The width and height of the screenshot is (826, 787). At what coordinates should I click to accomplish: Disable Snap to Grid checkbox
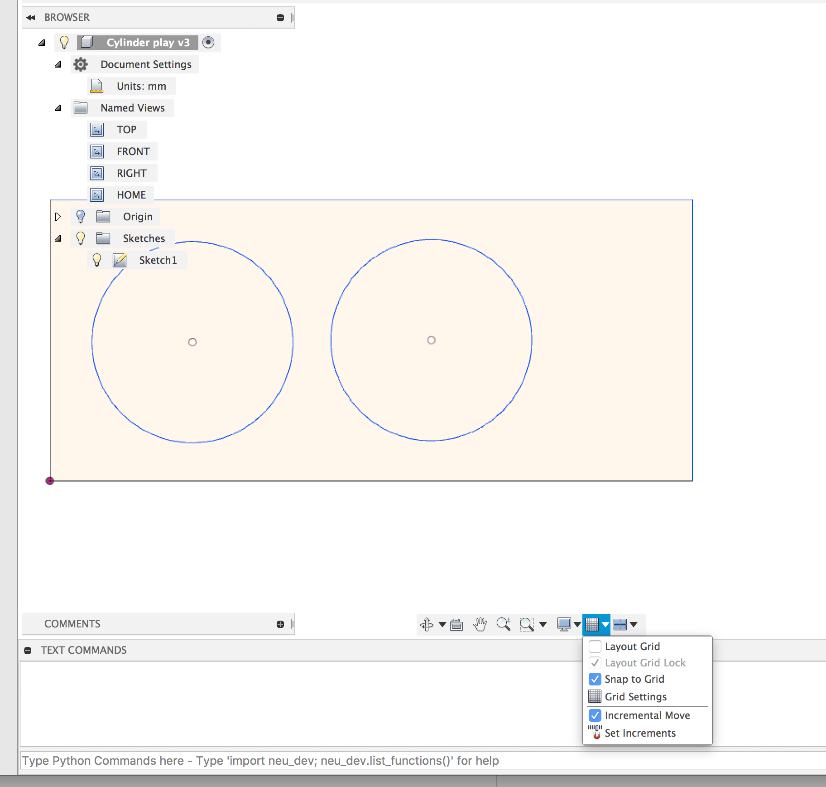pos(595,679)
